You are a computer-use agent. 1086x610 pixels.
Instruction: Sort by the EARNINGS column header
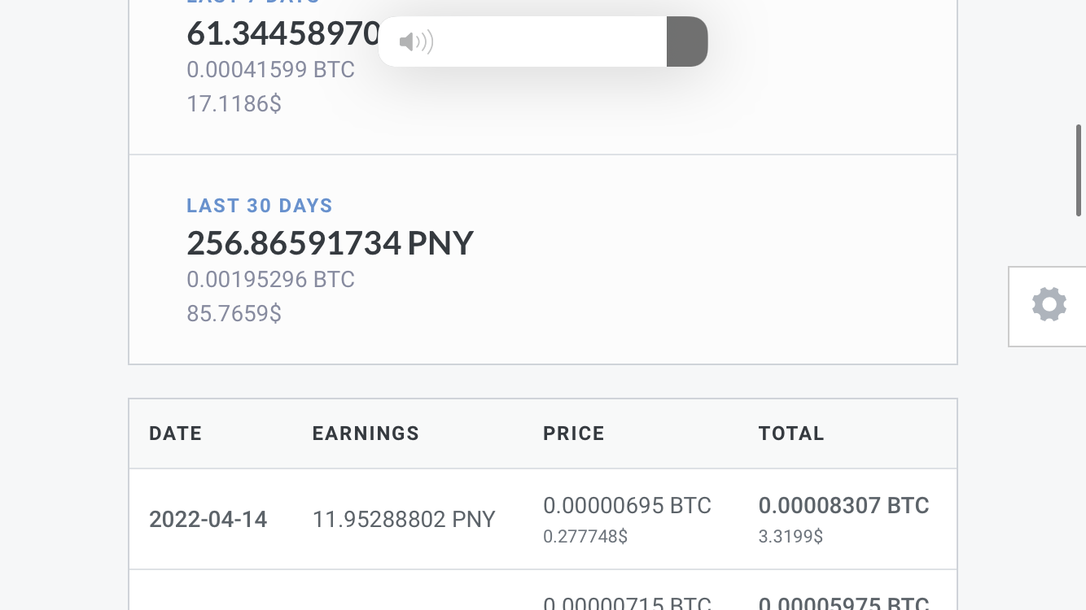pos(366,434)
